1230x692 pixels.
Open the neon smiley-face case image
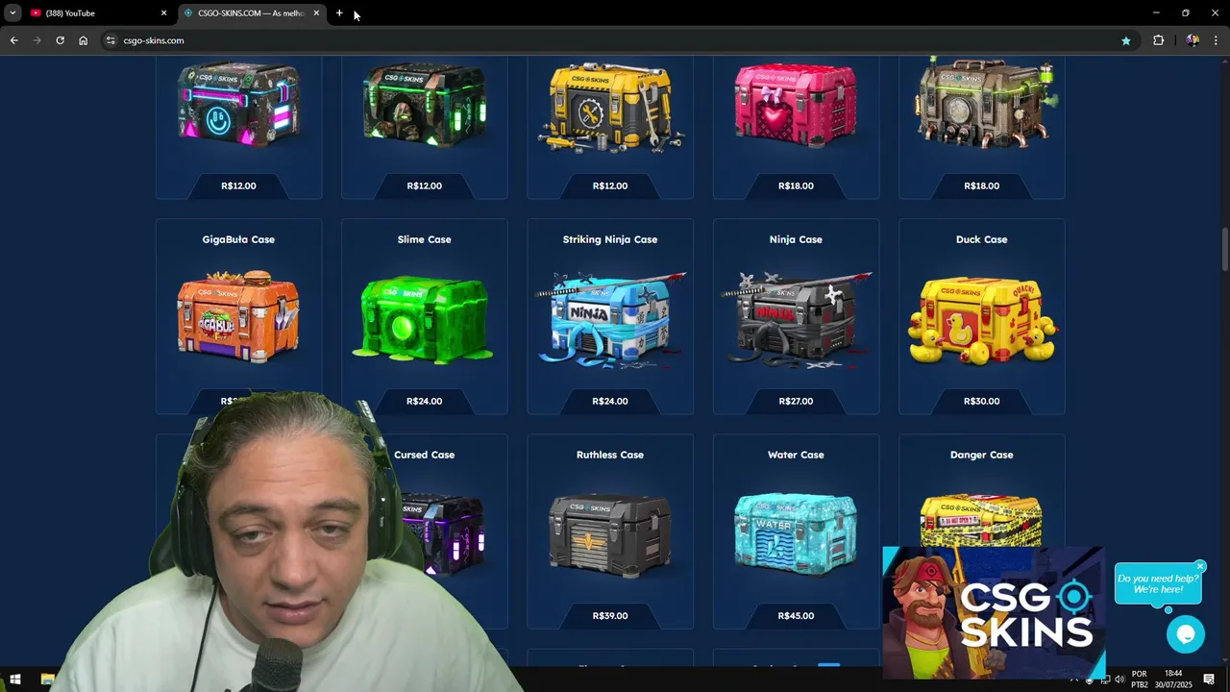[x=238, y=105]
